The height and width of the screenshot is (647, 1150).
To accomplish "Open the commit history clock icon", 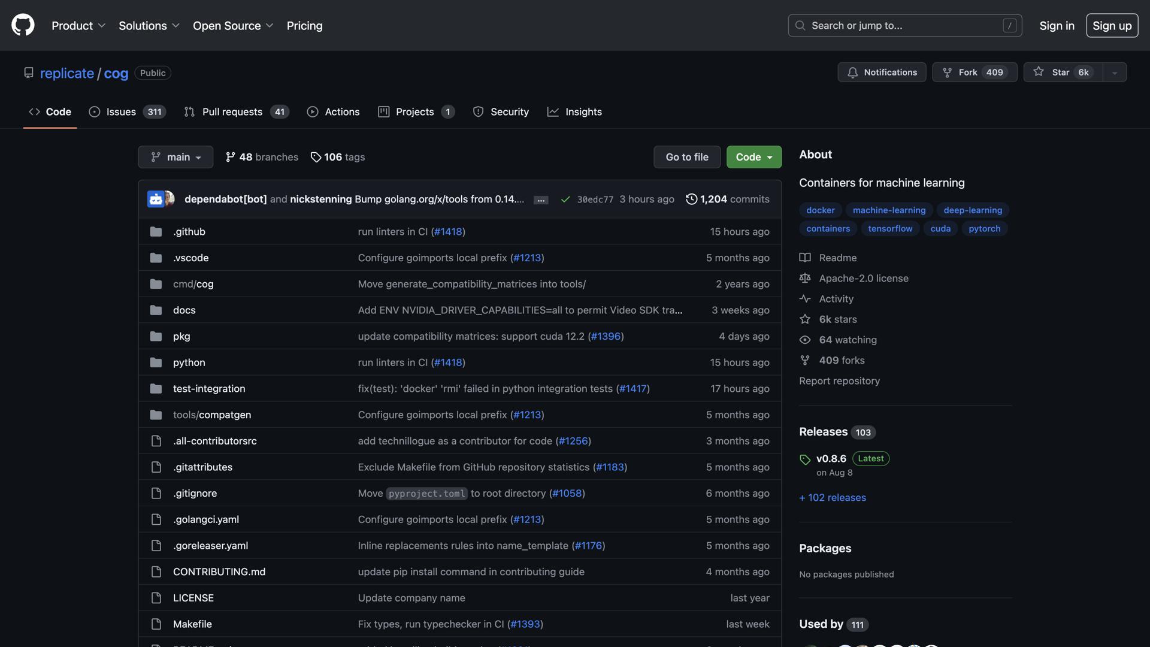I will click(x=691, y=199).
